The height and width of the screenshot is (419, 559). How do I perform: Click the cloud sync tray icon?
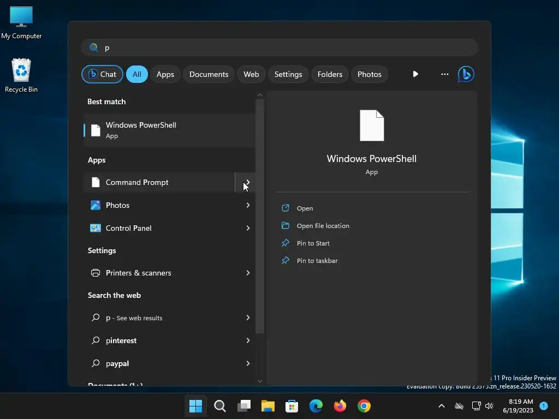click(x=459, y=406)
